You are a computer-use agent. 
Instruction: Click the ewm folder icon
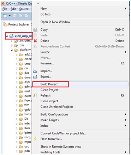click(21, 96)
